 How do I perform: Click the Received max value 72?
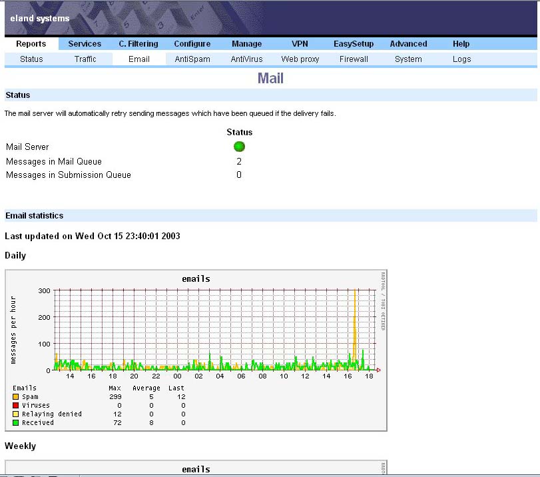tap(117, 422)
